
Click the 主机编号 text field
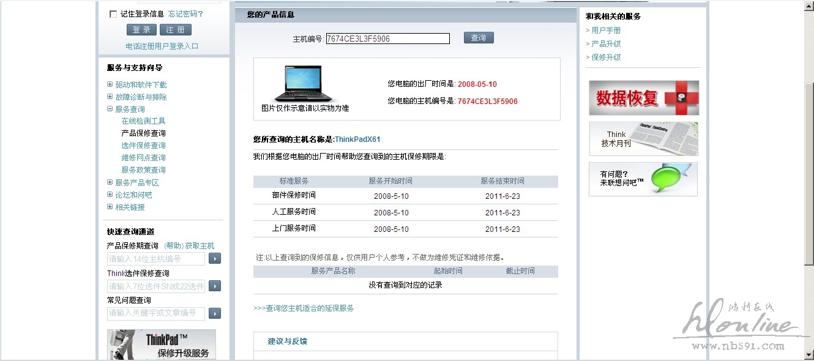point(388,39)
